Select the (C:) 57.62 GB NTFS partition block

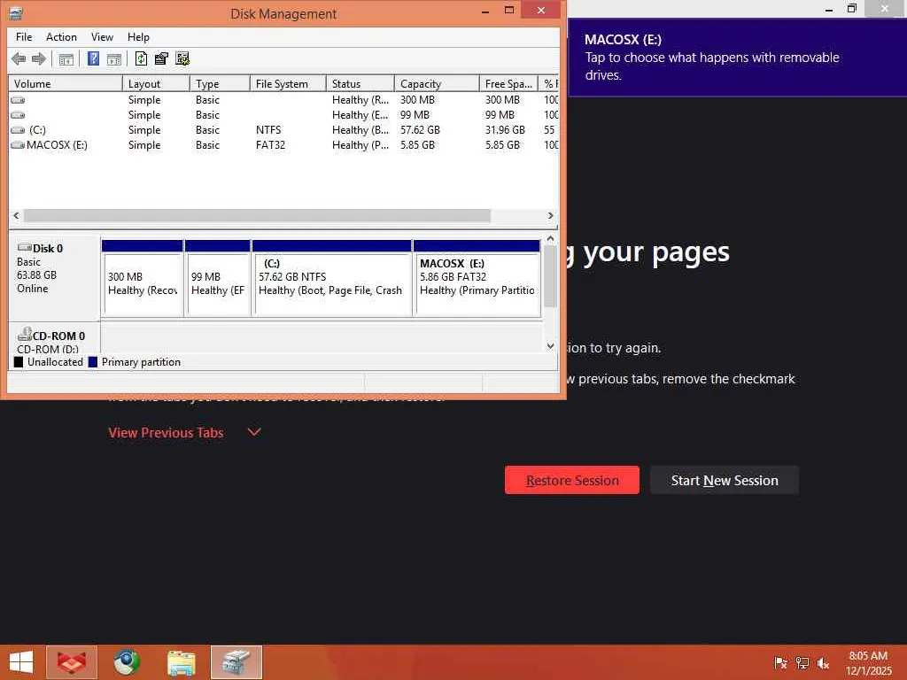pos(331,278)
